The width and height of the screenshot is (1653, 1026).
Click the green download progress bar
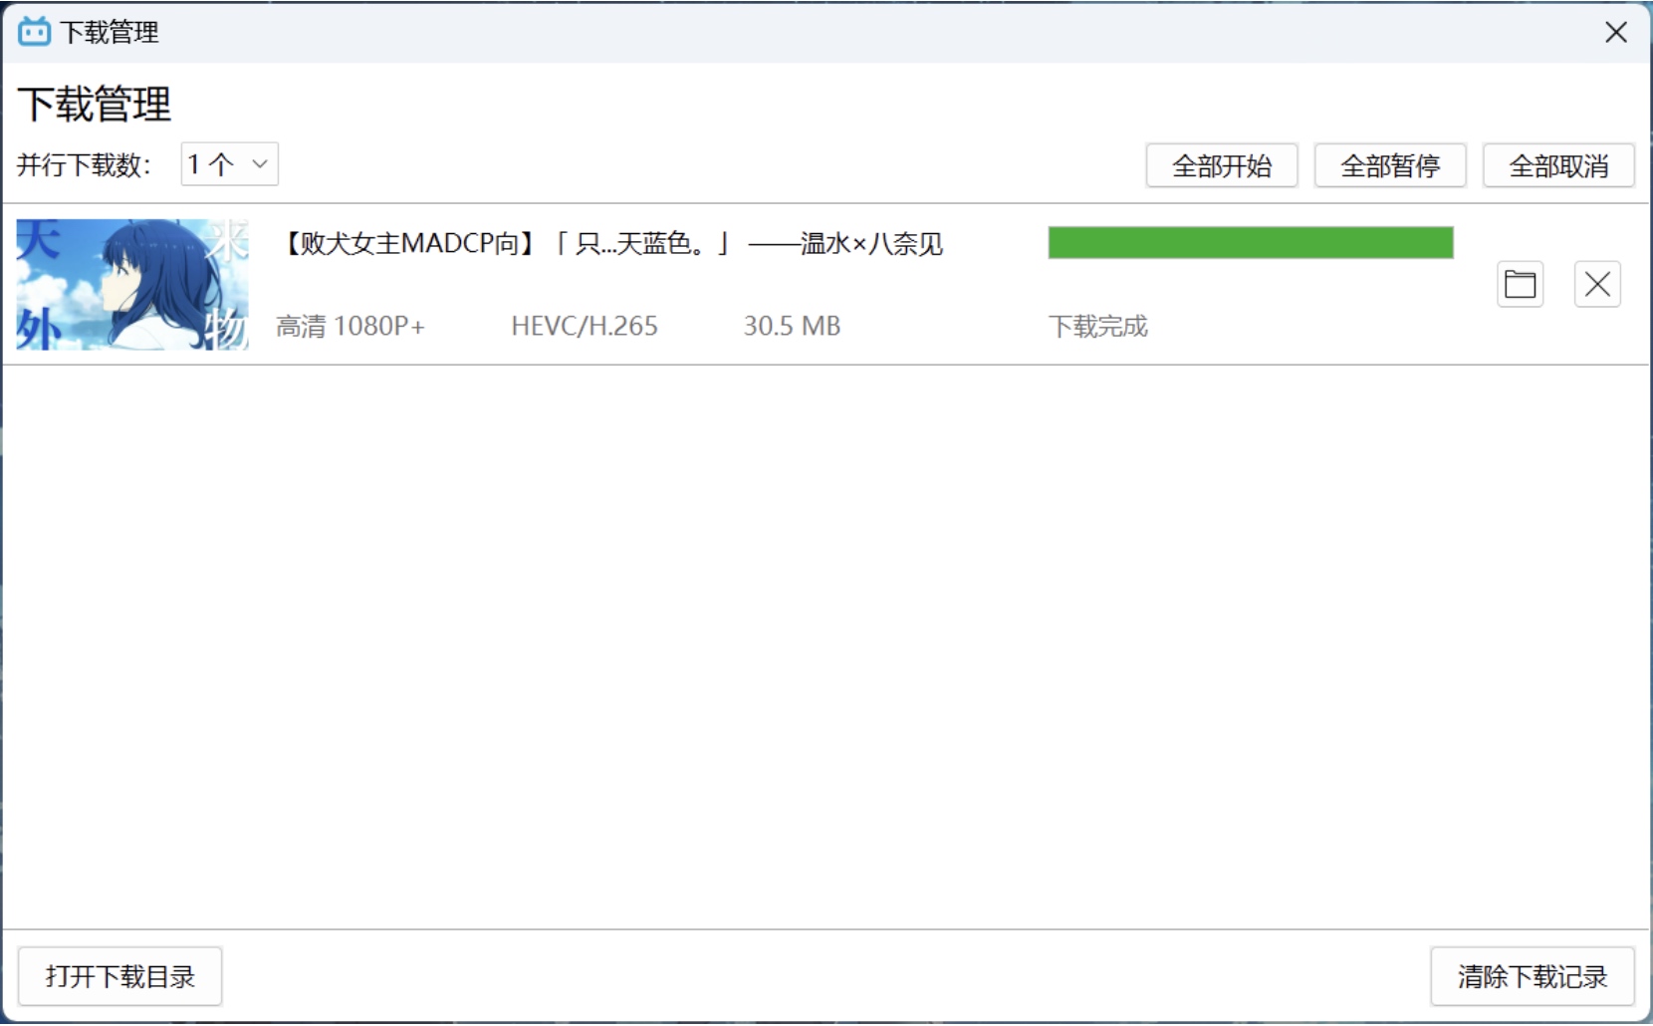(x=1251, y=242)
